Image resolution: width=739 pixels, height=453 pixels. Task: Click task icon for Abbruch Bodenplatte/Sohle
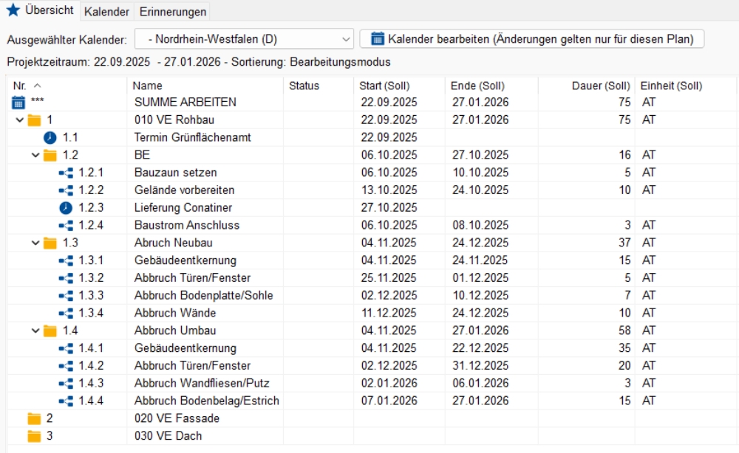[x=66, y=296]
